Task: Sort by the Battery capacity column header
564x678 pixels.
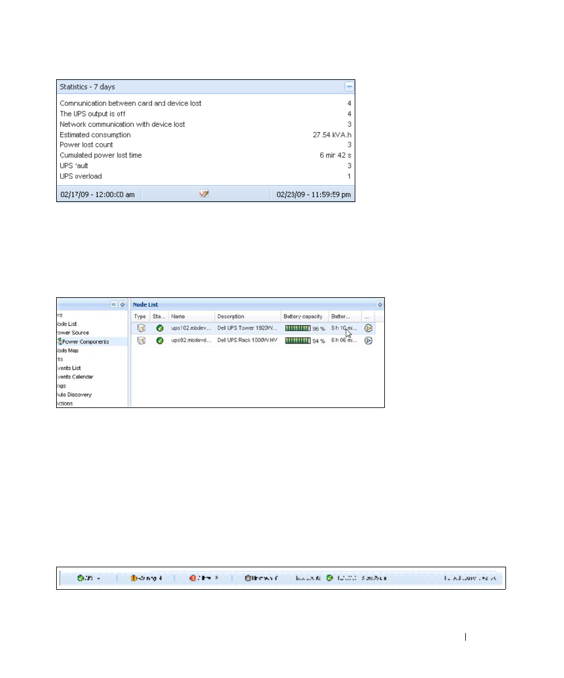Action: coord(305,317)
